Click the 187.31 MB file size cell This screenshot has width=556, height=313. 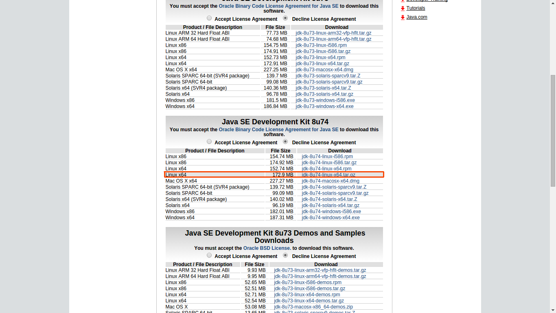281,218
